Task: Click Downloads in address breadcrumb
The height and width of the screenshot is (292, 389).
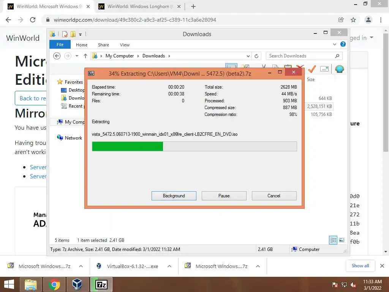Action: [x=153, y=56]
